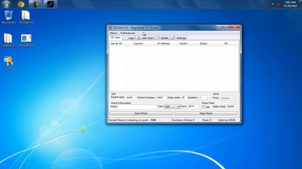The height and width of the screenshot is (169, 302).
Task: Click the Sockets input field
Action: [x=202, y=98]
